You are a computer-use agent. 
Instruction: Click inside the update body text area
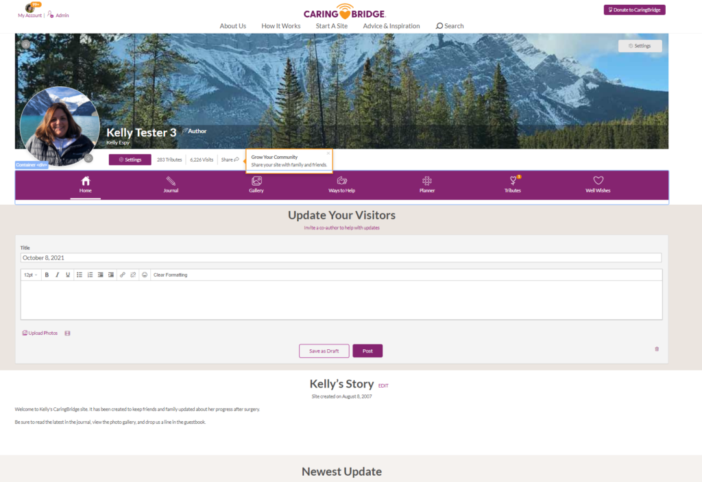click(x=341, y=300)
